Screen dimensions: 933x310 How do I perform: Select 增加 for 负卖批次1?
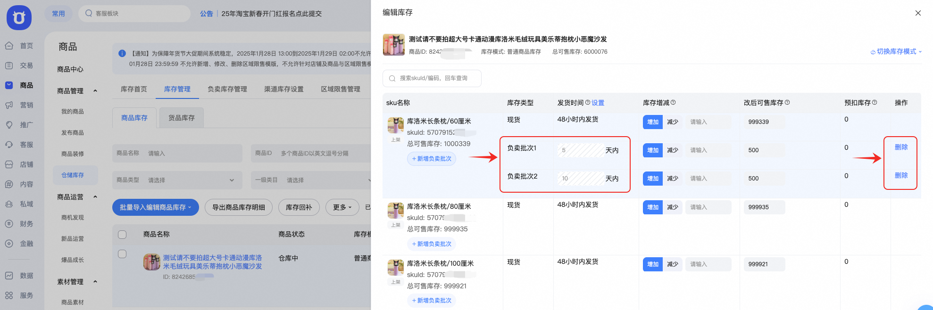pyautogui.click(x=653, y=150)
